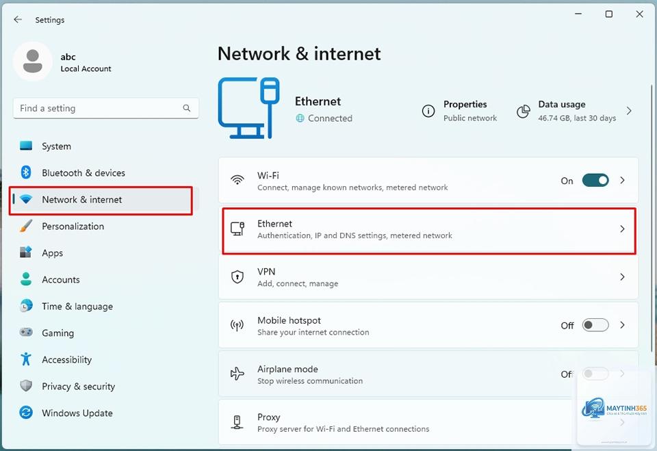657x451 pixels.
Task: Click the large Ethernet monitor illustration
Action: point(249,108)
